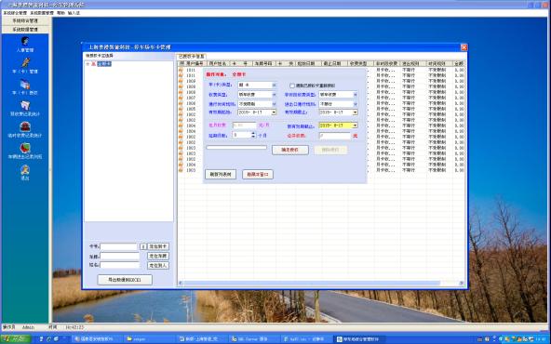Open 车(卡)授权 authorization sidebar icon
The image size is (551, 344).
pos(25,85)
